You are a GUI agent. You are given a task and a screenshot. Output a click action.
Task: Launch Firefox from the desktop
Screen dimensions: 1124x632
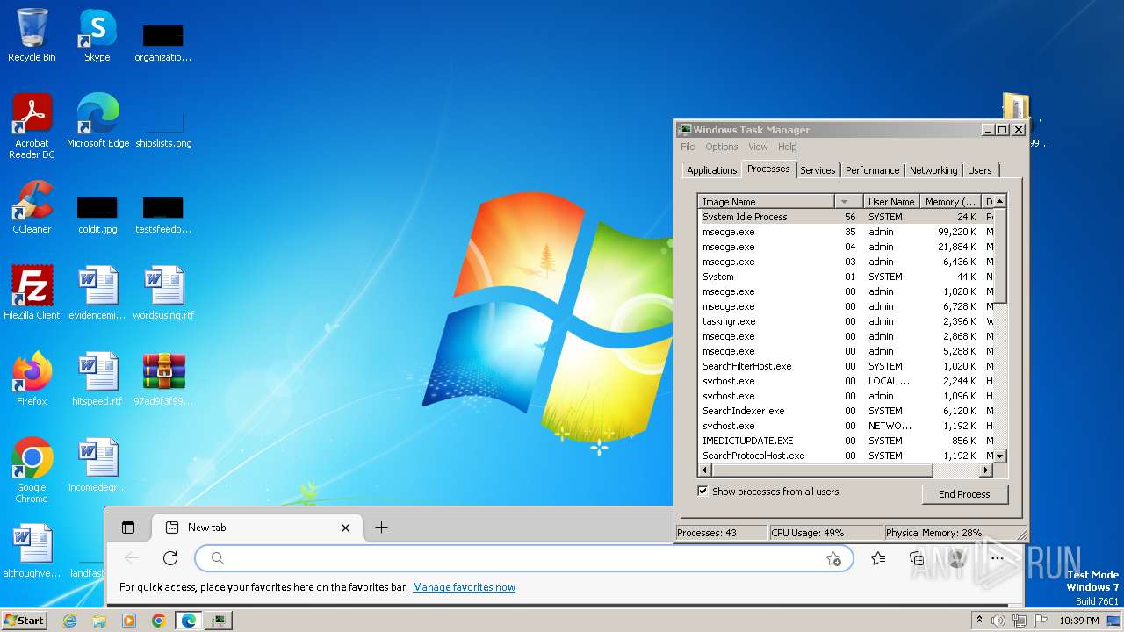(x=32, y=379)
